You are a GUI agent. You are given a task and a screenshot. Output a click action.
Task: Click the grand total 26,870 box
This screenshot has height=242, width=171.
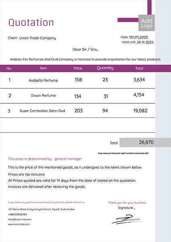pyautogui.click(x=145, y=142)
